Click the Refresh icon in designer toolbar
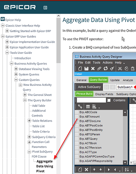Viewport: 136px width, 174px height. [106, 68]
